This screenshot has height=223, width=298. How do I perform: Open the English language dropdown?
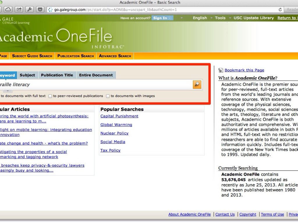[x=200, y=18]
